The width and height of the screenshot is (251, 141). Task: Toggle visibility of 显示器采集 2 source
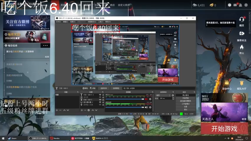tap(100, 102)
